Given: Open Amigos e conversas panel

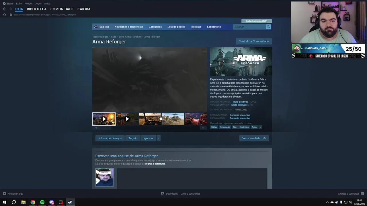Looking at the screenshot, I should 351,194.
